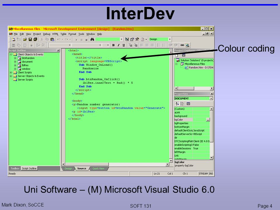Switch to the Toolbox tab
280x210 pixels.
click(15, 168)
